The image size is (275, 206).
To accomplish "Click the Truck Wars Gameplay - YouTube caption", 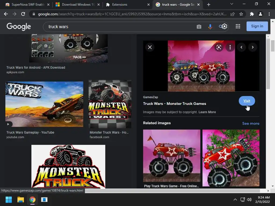I will pyautogui.click(x=30, y=133).
